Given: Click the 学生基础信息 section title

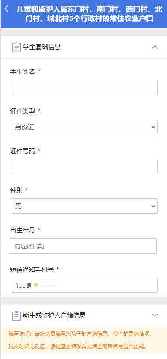Looking at the screenshot, I should click(x=42, y=47).
